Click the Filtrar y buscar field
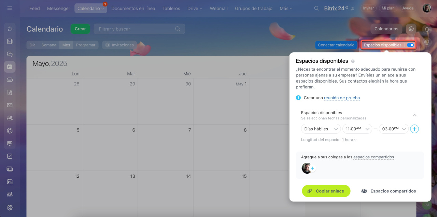Image resolution: width=437 pixels, height=217 pixels. 137,29
